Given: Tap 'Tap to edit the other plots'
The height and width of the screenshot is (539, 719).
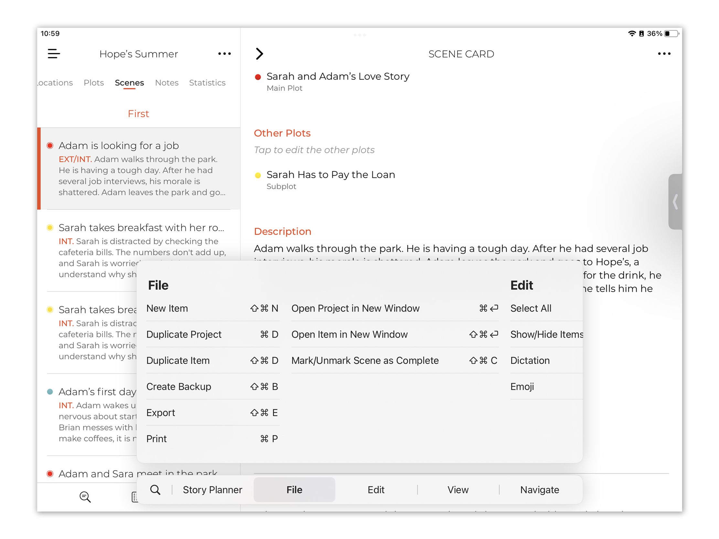Looking at the screenshot, I should click(x=314, y=150).
